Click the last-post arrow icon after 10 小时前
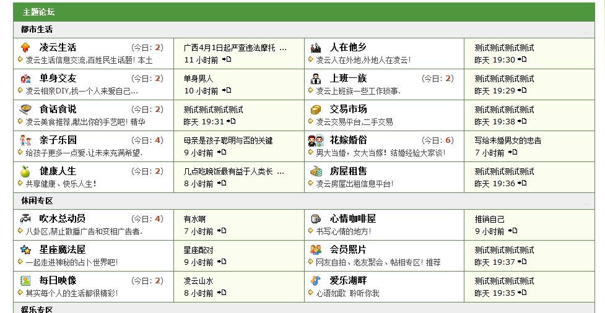 coord(226,90)
